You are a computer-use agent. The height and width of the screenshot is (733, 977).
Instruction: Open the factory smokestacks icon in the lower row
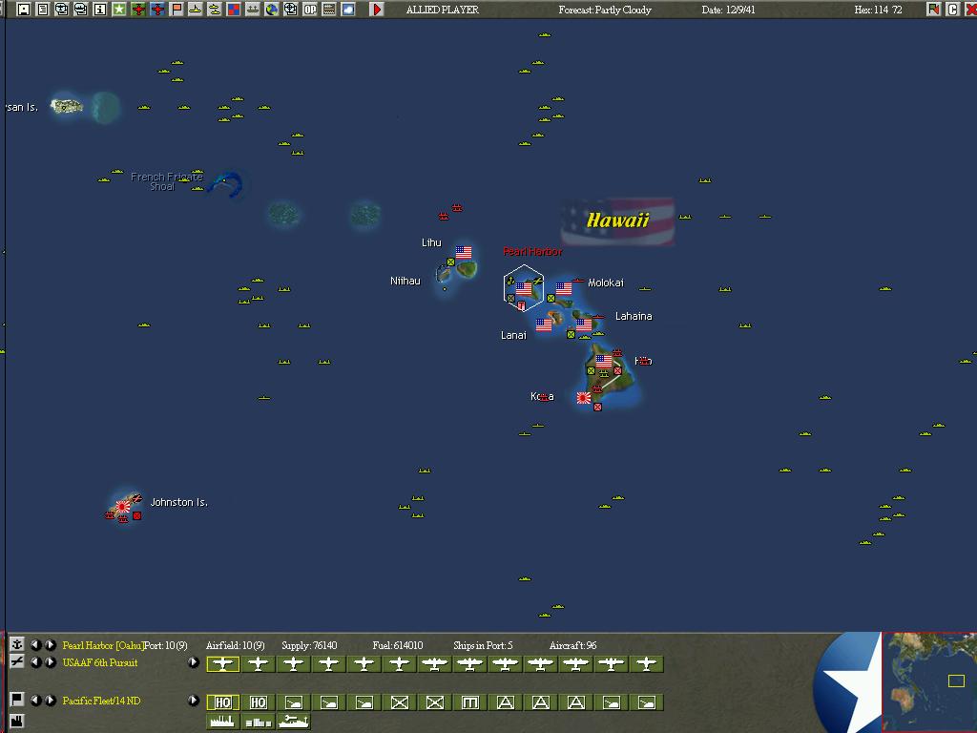(222, 722)
